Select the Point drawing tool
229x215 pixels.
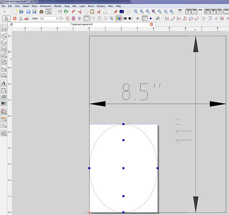coord(3,28)
